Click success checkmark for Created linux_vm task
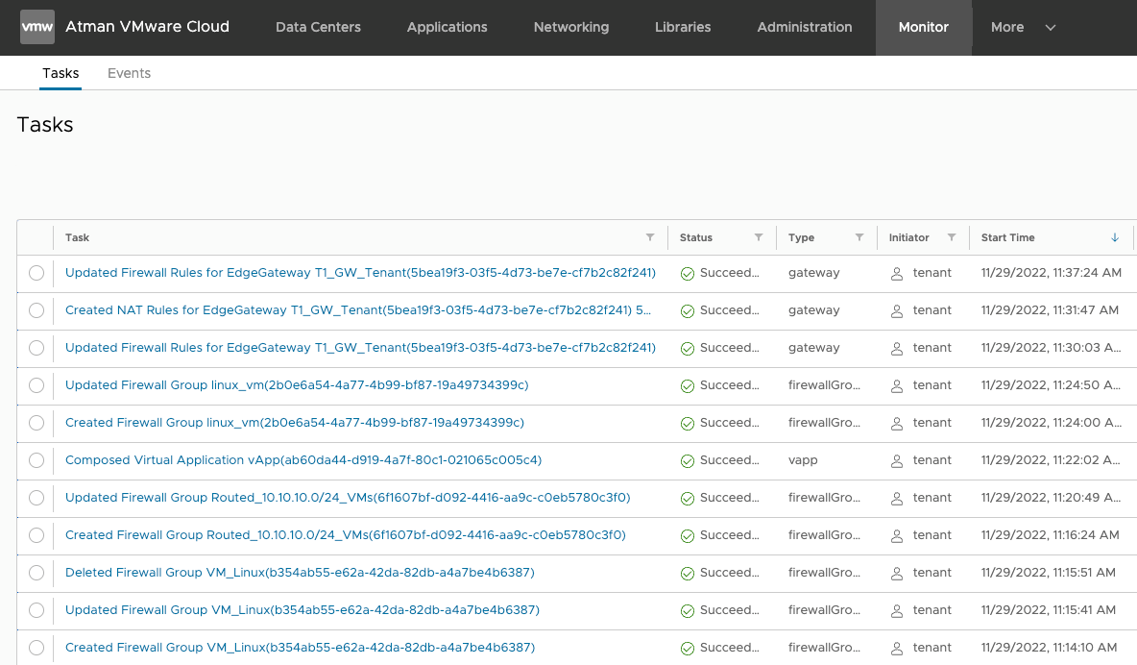Screen dimensions: 1137x665 tap(688, 424)
